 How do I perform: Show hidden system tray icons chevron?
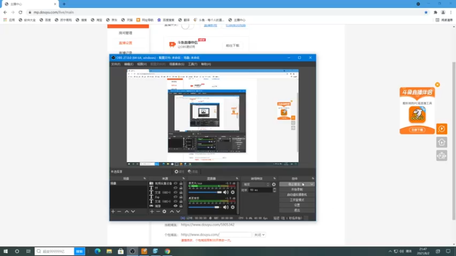coord(390,251)
